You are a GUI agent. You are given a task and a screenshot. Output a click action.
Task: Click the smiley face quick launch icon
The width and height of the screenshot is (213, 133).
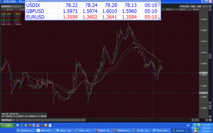tap(46, 126)
